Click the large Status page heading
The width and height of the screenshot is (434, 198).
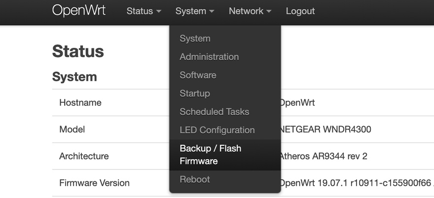[78, 51]
